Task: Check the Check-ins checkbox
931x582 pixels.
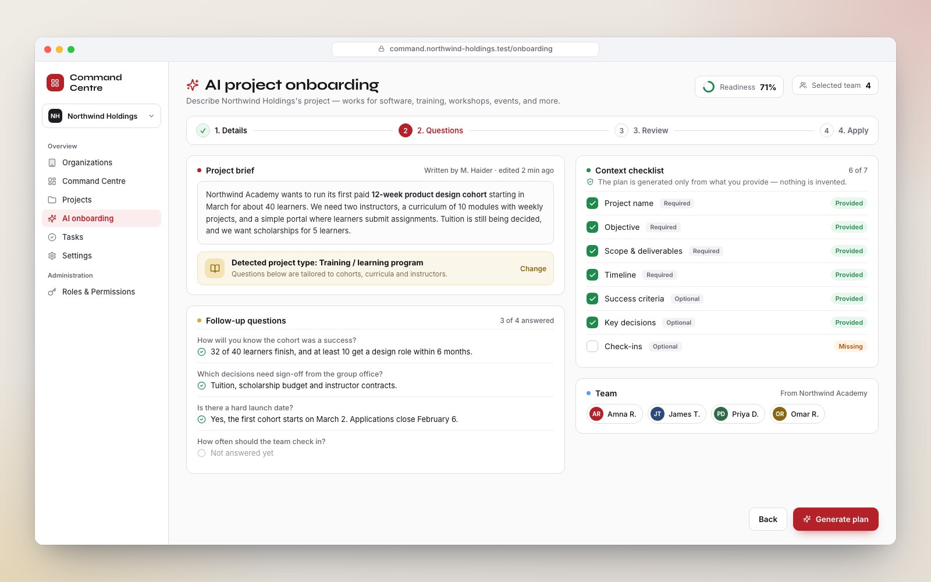Action: click(592, 346)
